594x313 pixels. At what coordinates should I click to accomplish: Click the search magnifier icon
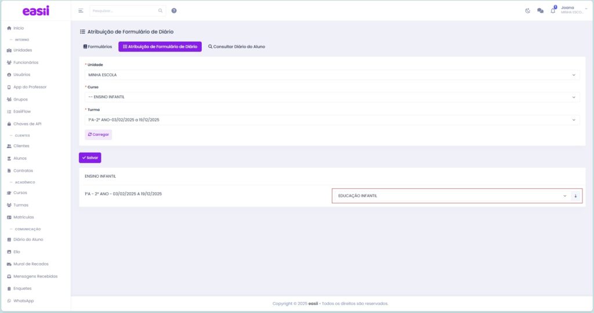tap(161, 10)
